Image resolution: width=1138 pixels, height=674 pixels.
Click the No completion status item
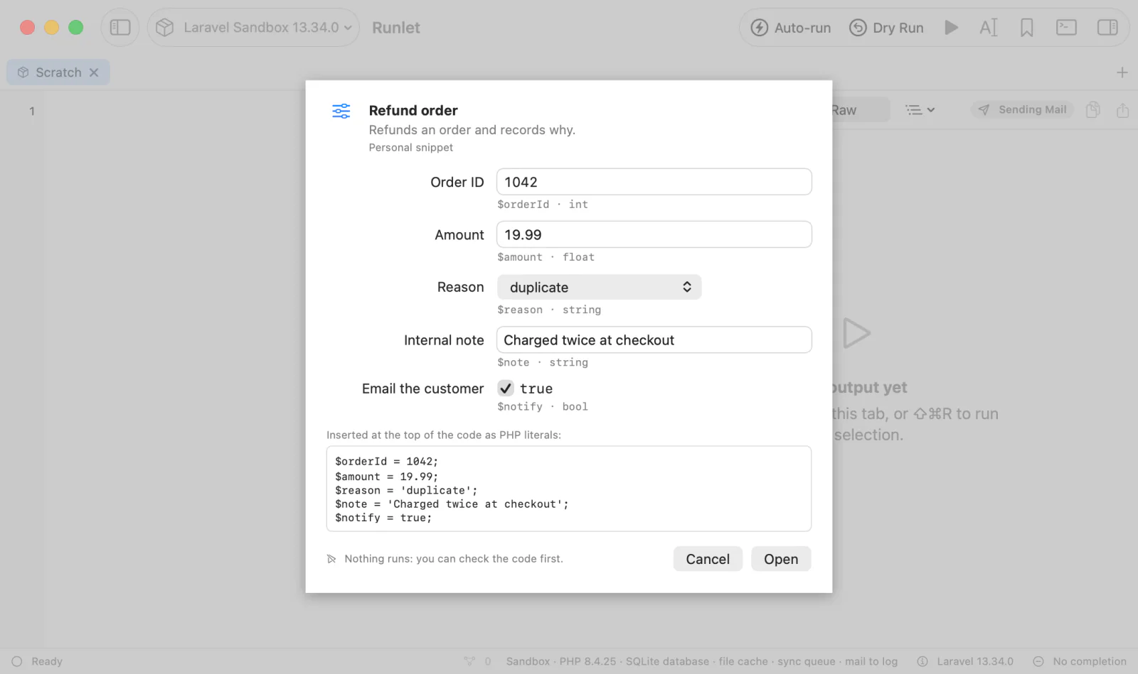coord(1080,661)
